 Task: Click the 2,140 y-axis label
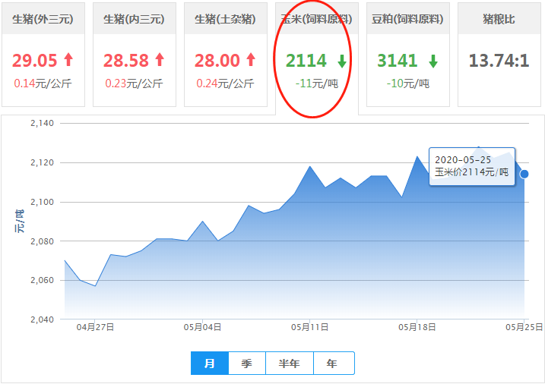42,123
